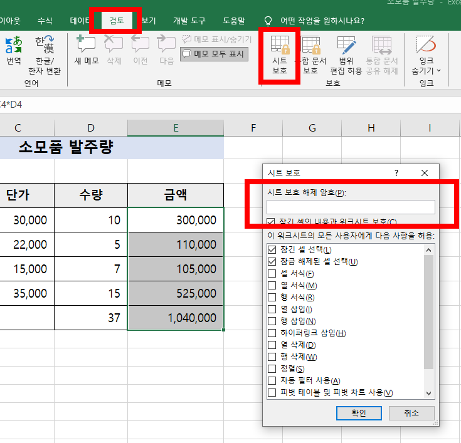Click the 취소 (Cancel) button
Image resolution: width=461 pixels, height=443 pixels.
[x=411, y=413]
